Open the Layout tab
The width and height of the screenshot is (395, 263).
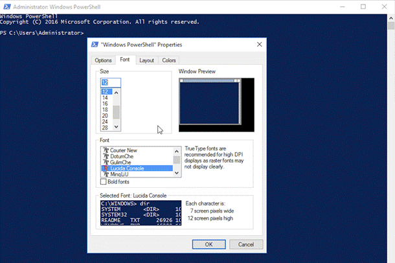(146, 60)
